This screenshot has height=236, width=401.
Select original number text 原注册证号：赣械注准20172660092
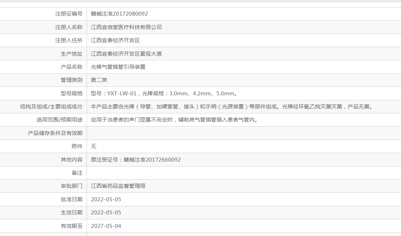(136, 159)
